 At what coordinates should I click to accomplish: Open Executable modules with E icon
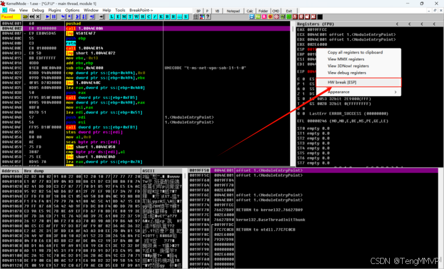(x=118, y=17)
